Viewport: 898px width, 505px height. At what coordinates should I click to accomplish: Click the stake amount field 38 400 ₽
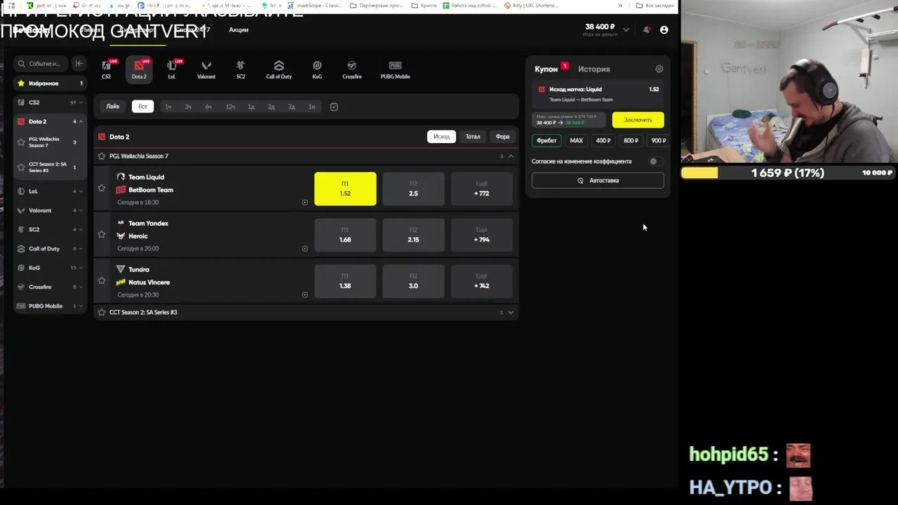568,120
